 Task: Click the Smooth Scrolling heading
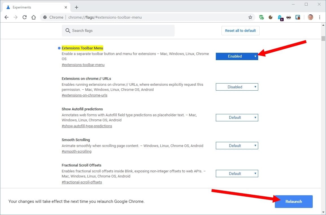click(76, 140)
